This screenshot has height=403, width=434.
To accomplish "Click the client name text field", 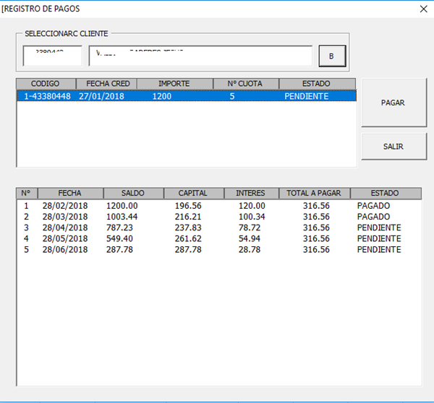I will point(200,56).
